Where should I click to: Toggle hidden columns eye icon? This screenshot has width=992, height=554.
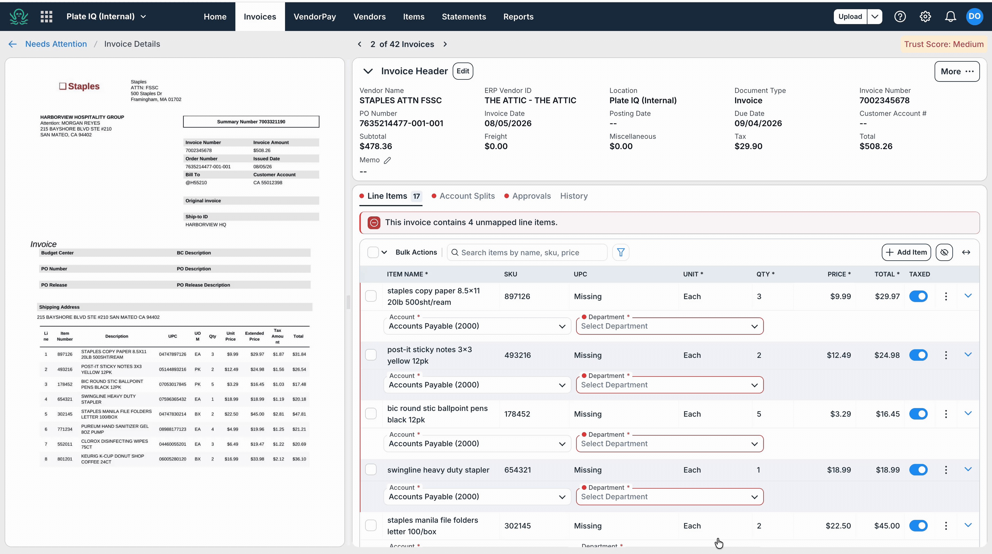pyautogui.click(x=944, y=252)
